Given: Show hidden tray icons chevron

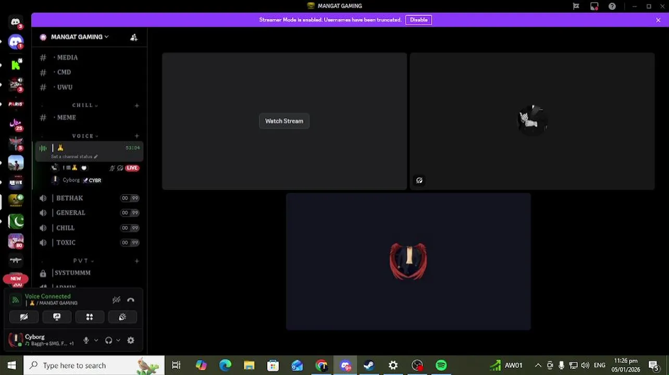Looking at the screenshot, I should coord(538,365).
